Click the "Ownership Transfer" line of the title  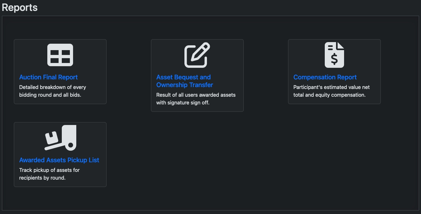[x=185, y=85]
